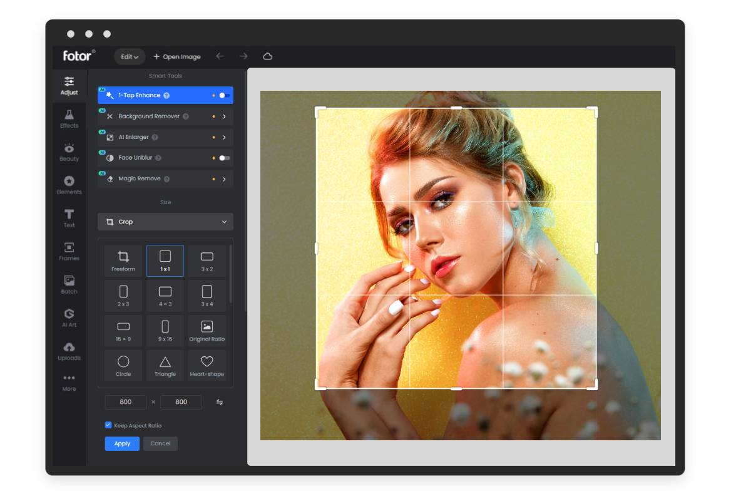
Task: Click the cloud save icon
Action: point(268,56)
